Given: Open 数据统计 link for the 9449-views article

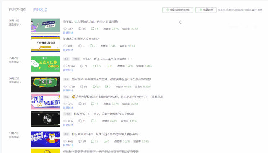Looking at the screenshot, I should coord(68,145).
